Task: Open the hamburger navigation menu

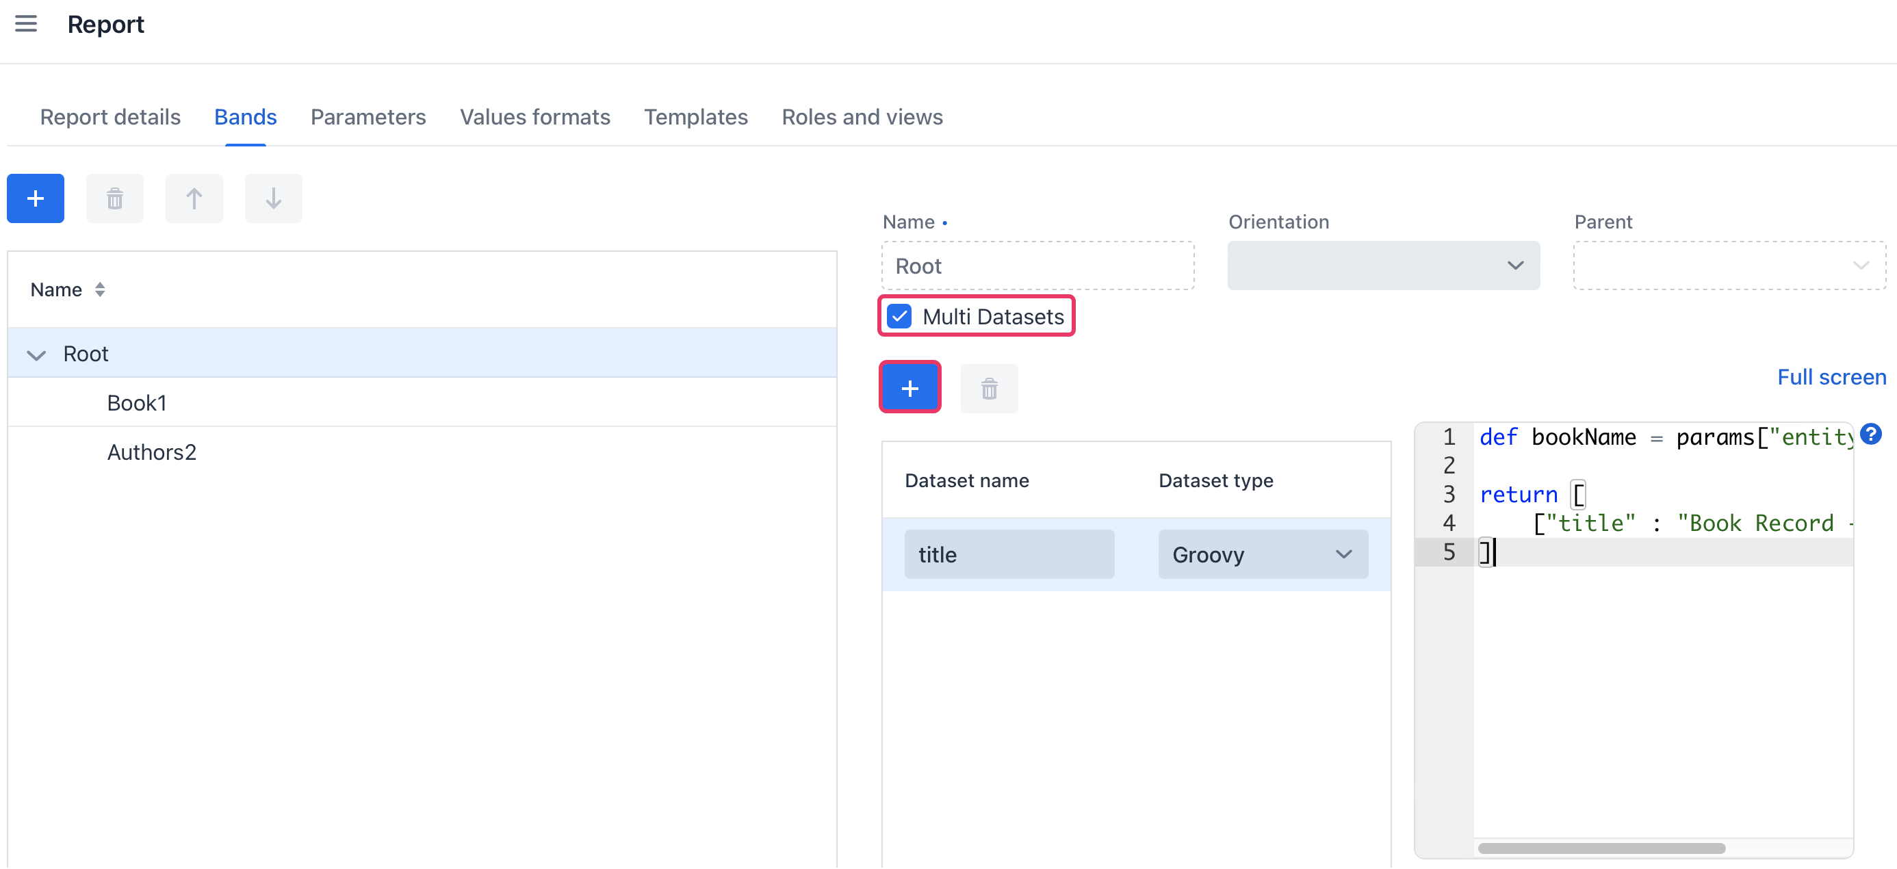Action: click(x=26, y=25)
